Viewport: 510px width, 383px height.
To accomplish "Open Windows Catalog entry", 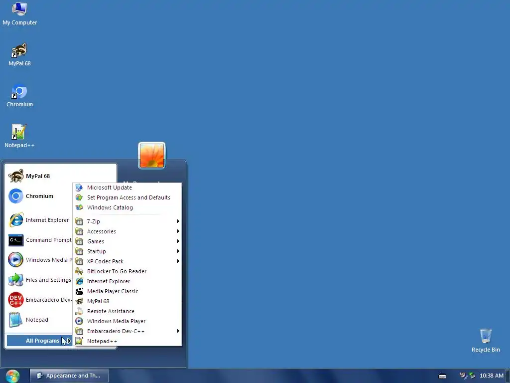I will [x=127, y=207].
